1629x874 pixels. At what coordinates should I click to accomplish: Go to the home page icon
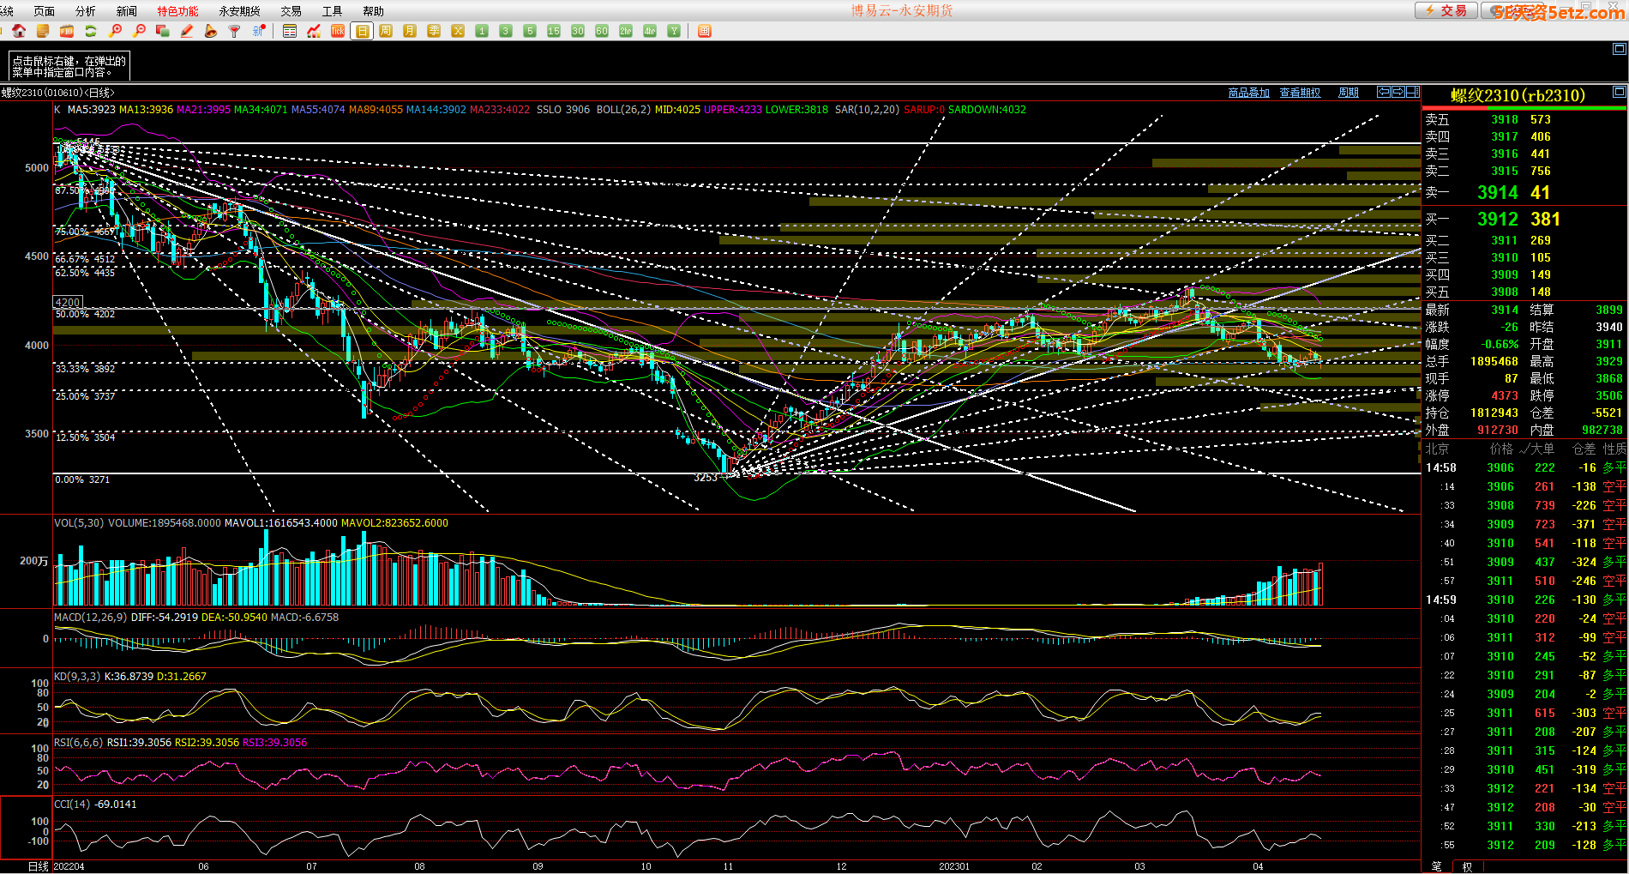click(19, 31)
